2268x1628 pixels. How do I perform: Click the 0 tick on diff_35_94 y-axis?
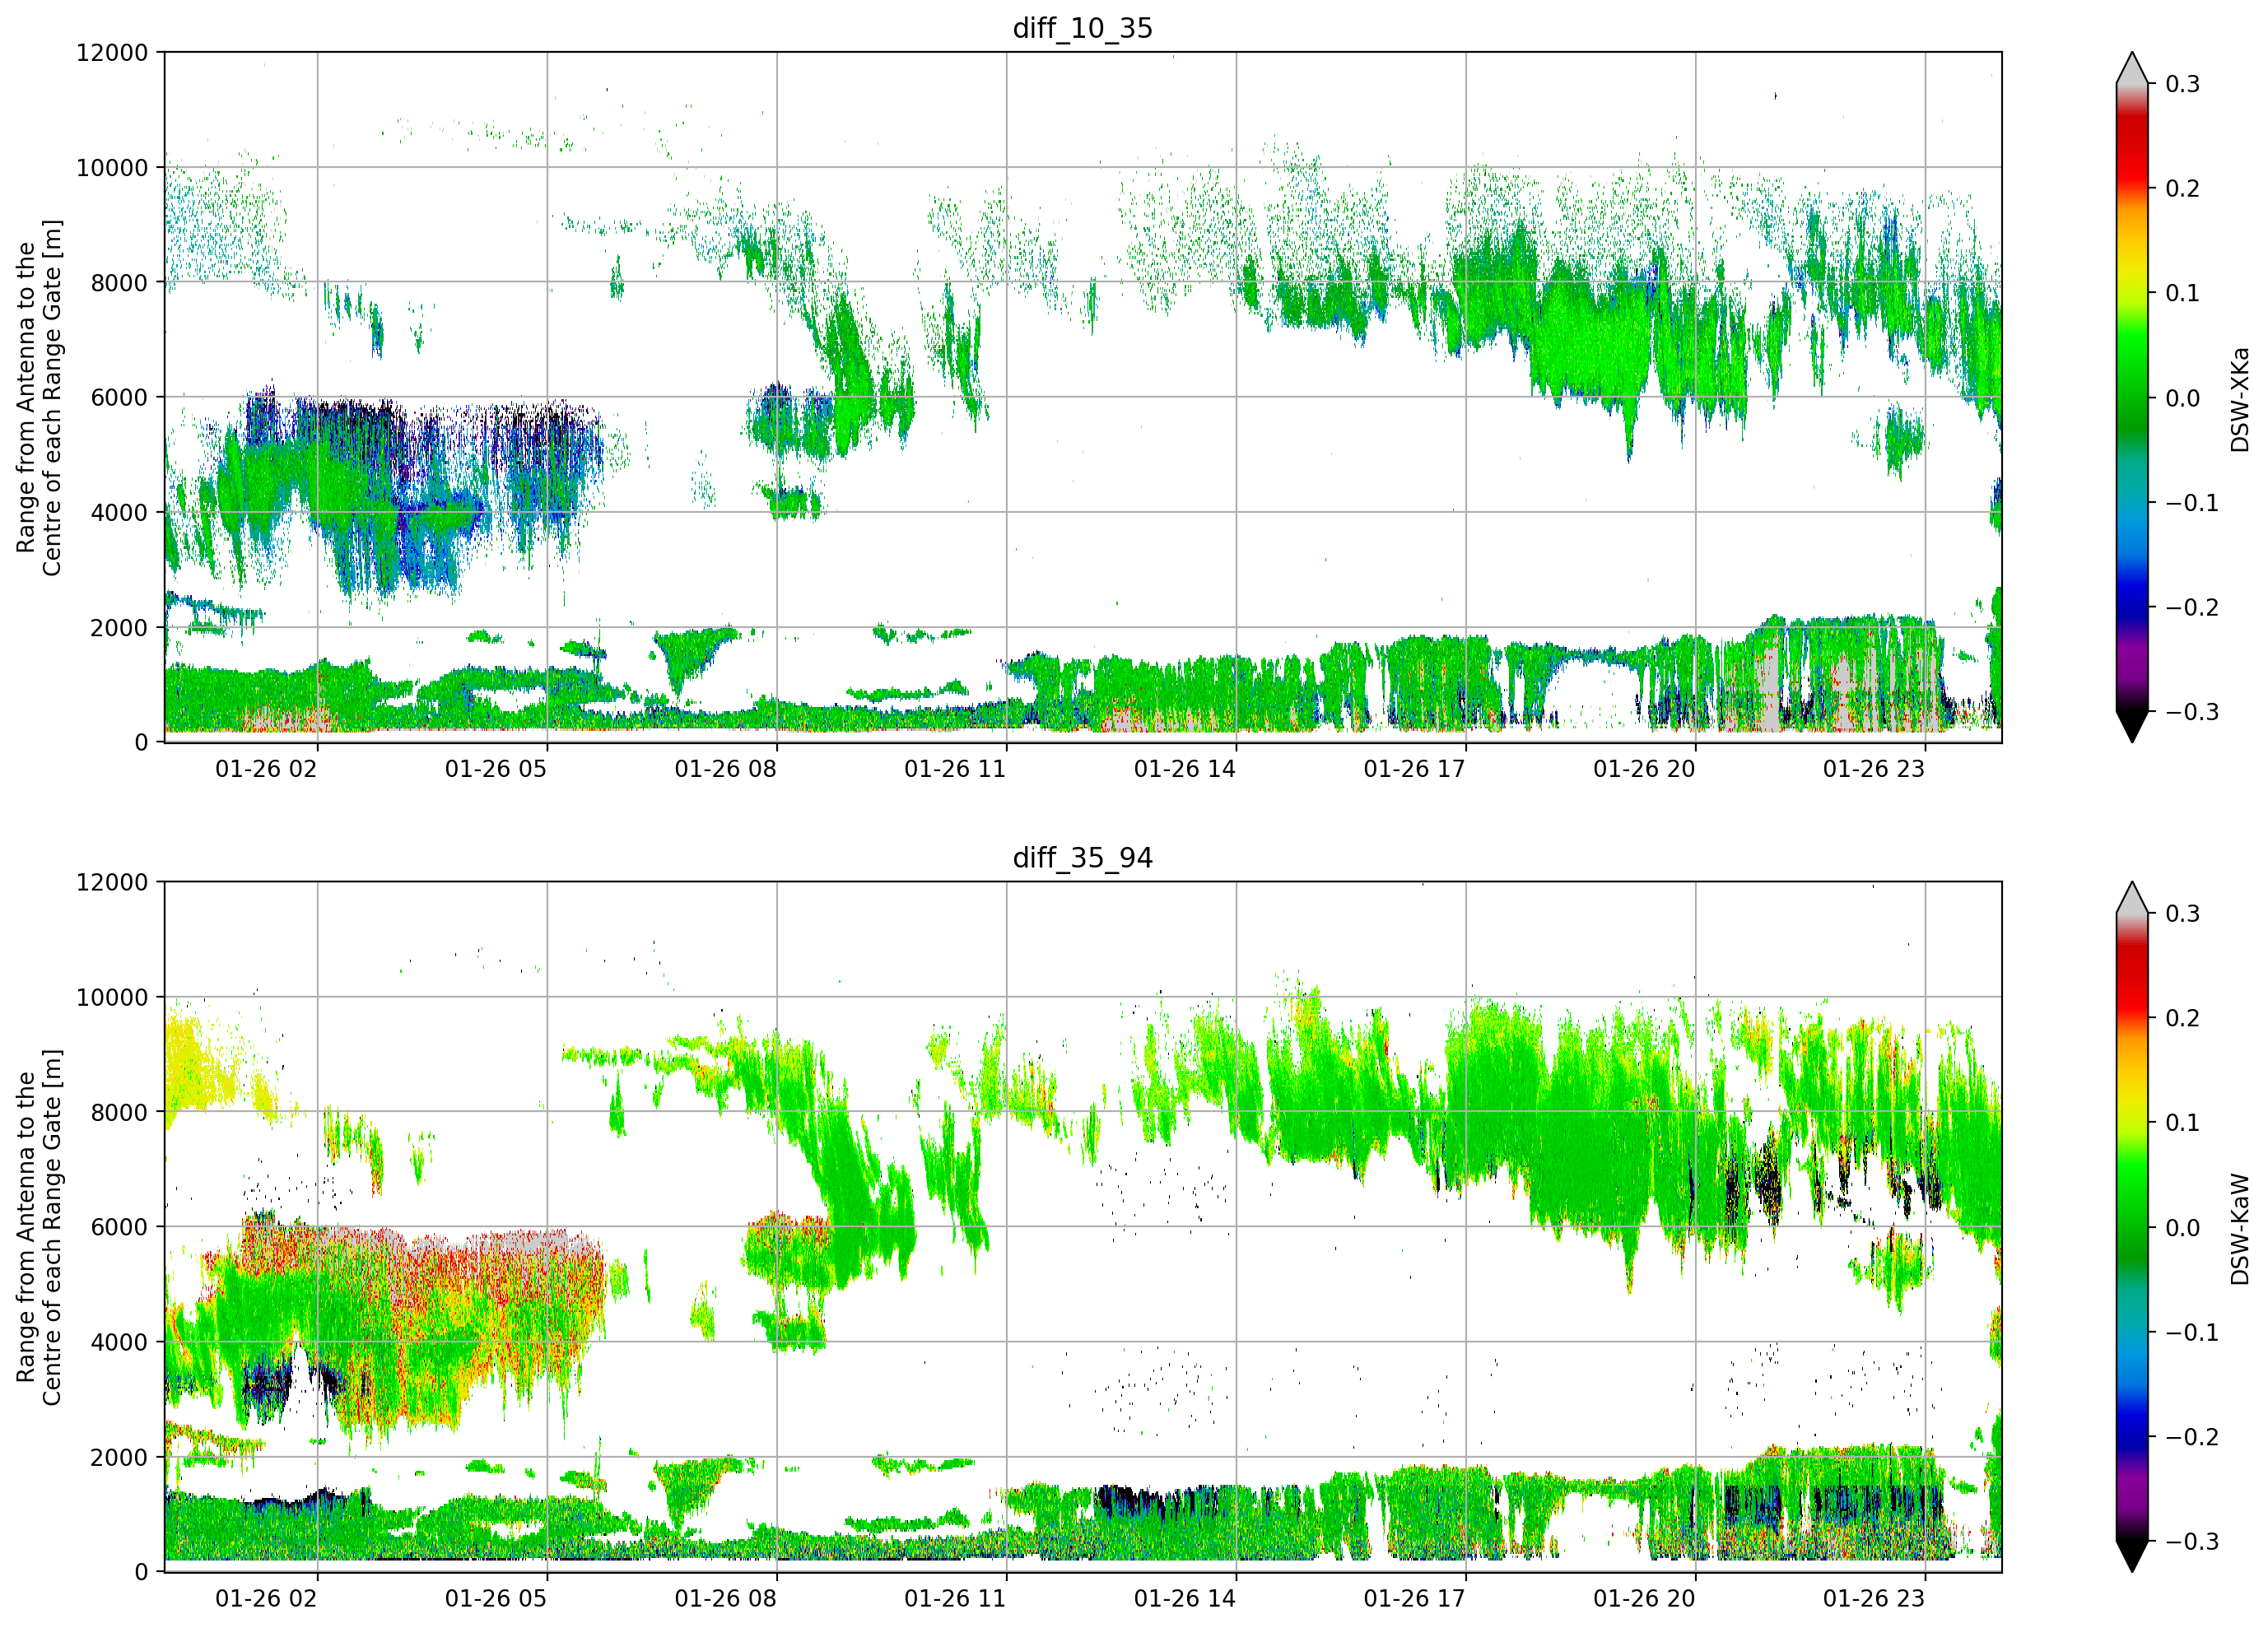tap(141, 1572)
